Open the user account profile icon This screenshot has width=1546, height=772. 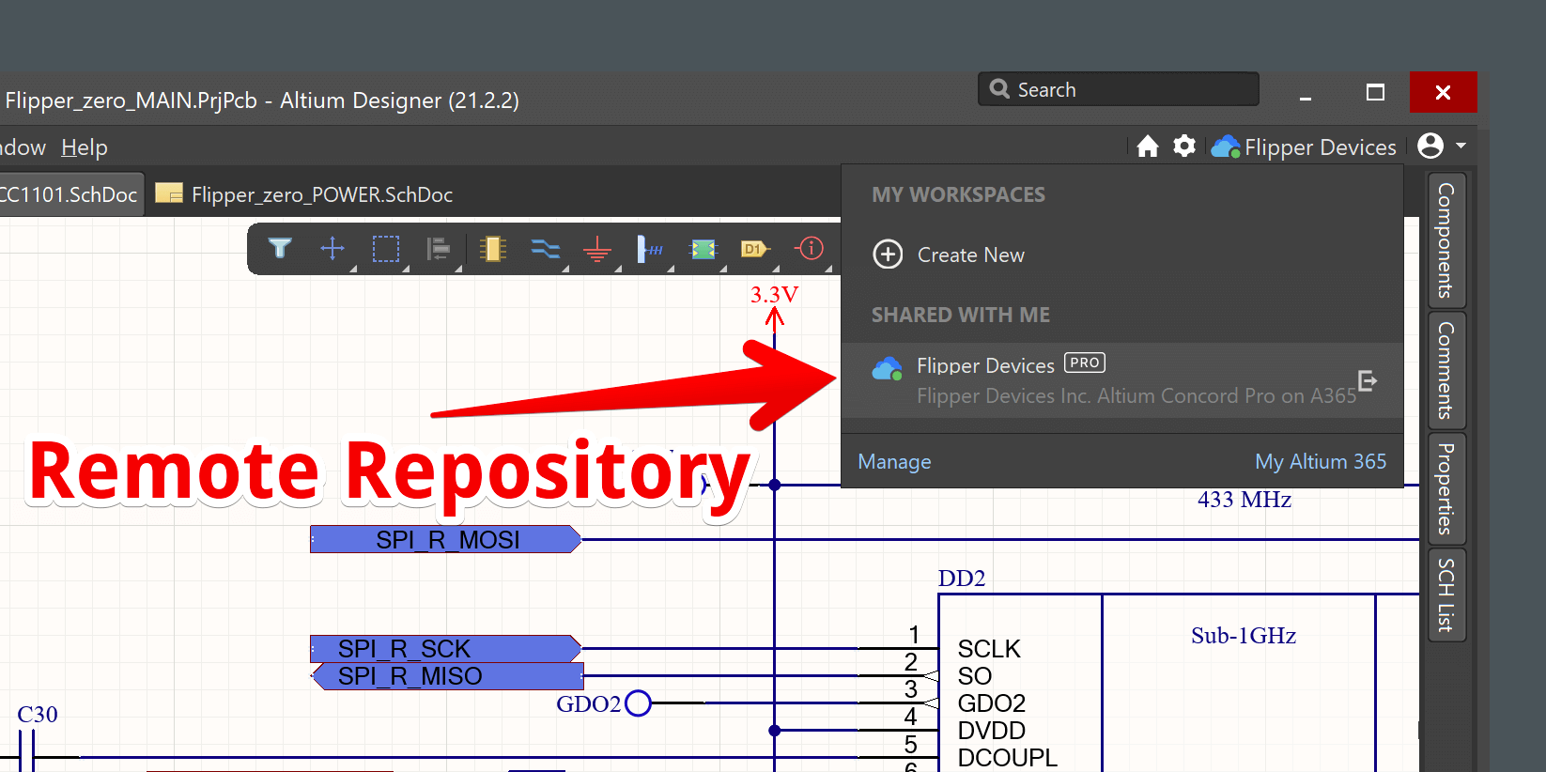coord(1430,146)
